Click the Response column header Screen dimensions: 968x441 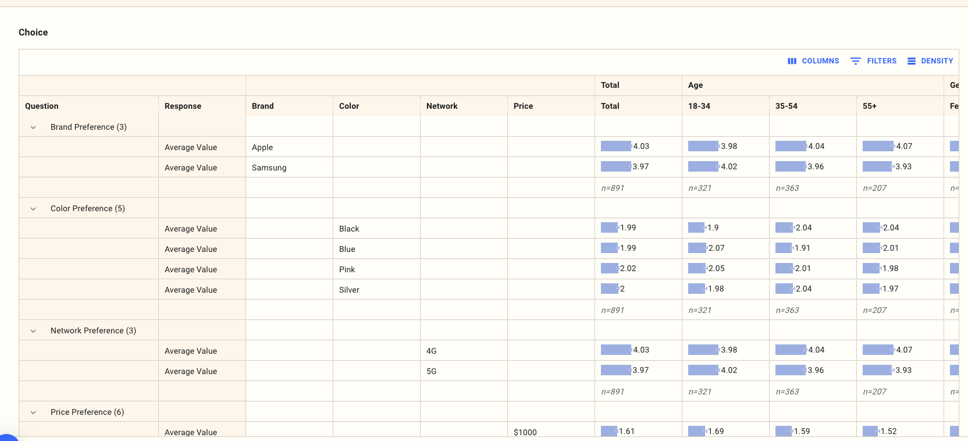pos(183,106)
